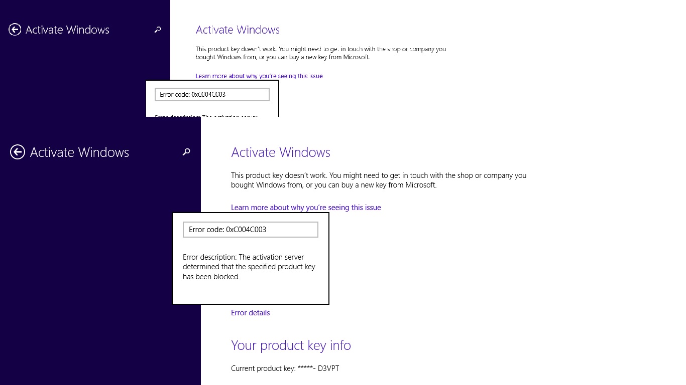686x385 pixels.
Task: Open the smaller 'Learn more about why' link
Action: coord(259,76)
